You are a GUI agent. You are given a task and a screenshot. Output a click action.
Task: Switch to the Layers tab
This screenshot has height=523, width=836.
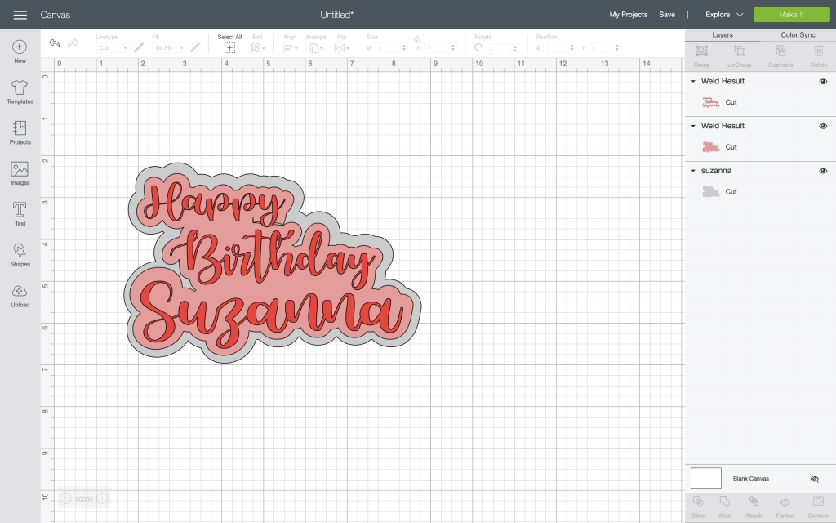click(x=723, y=34)
